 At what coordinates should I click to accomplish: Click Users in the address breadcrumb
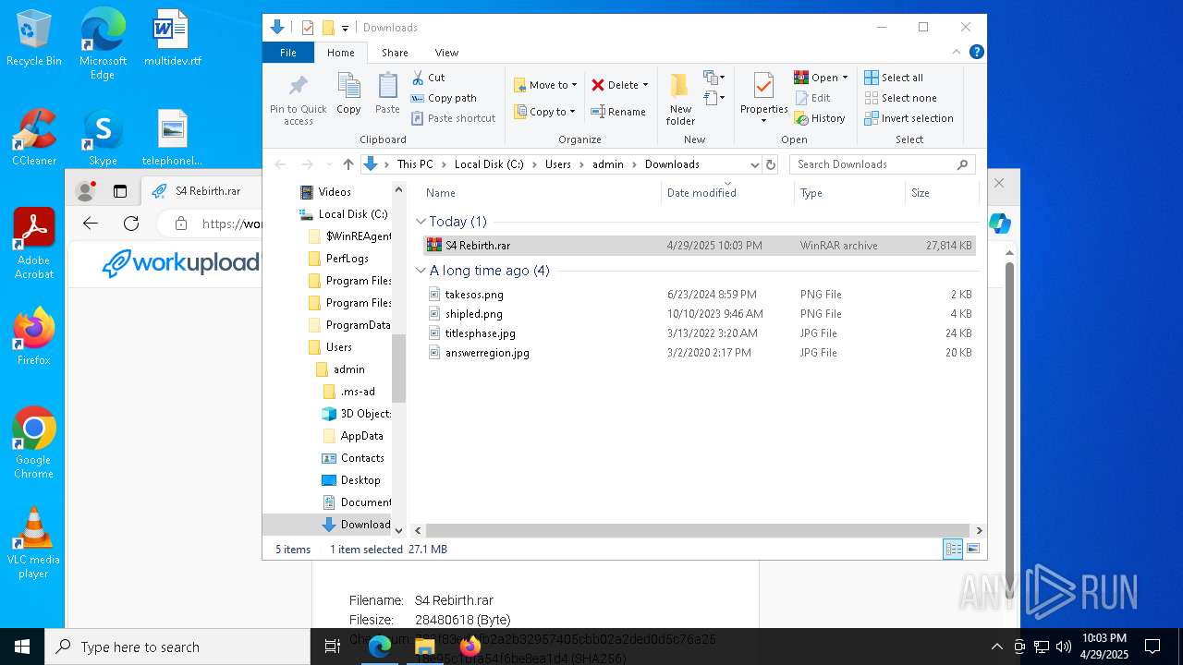(558, 164)
